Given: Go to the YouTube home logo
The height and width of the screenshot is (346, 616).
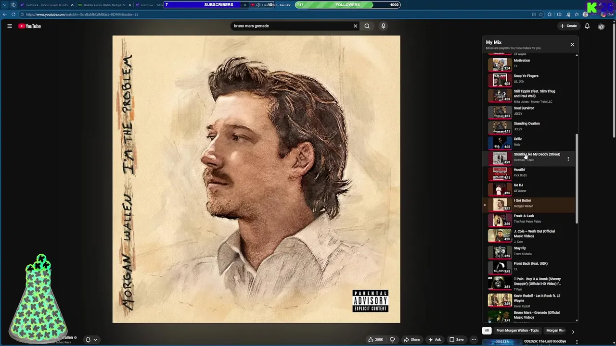Looking at the screenshot, I should tap(30, 26).
